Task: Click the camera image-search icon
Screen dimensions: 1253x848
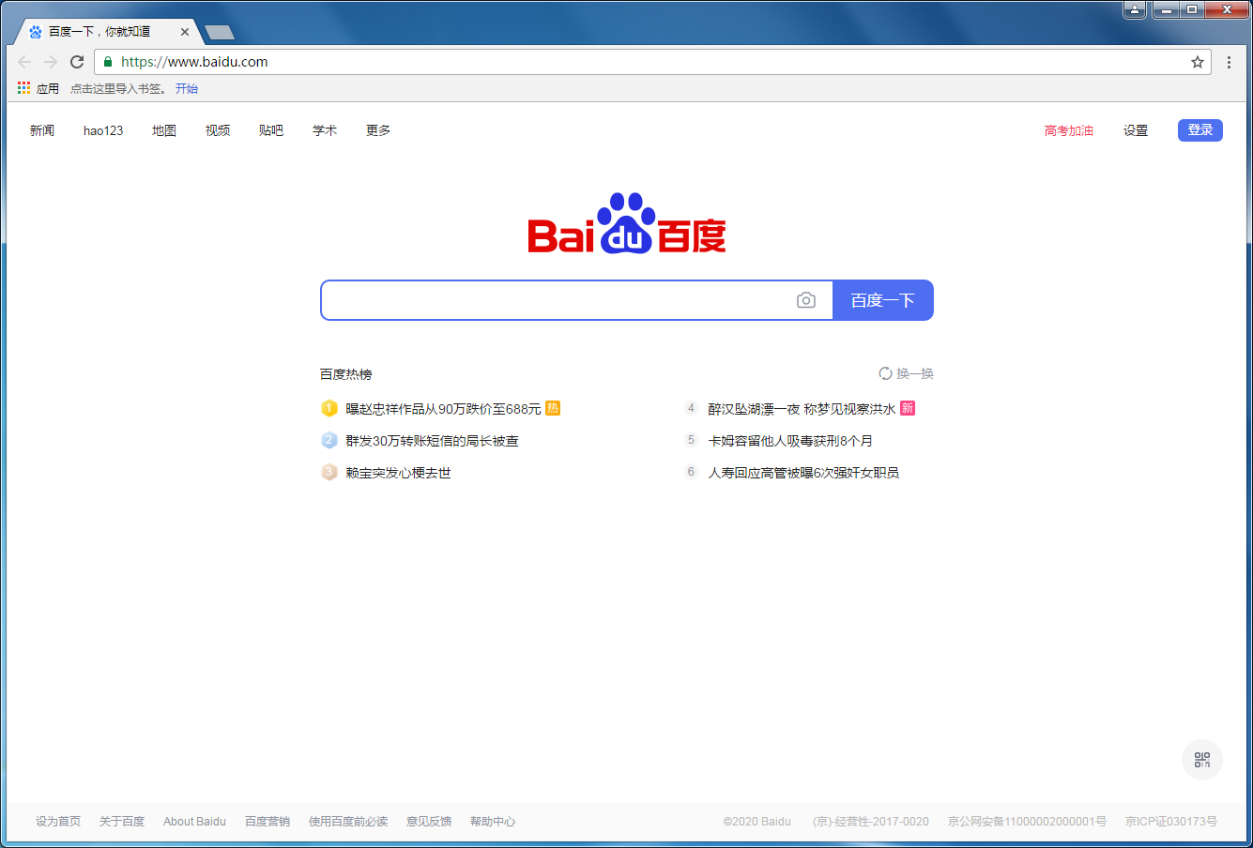Action: (806, 300)
